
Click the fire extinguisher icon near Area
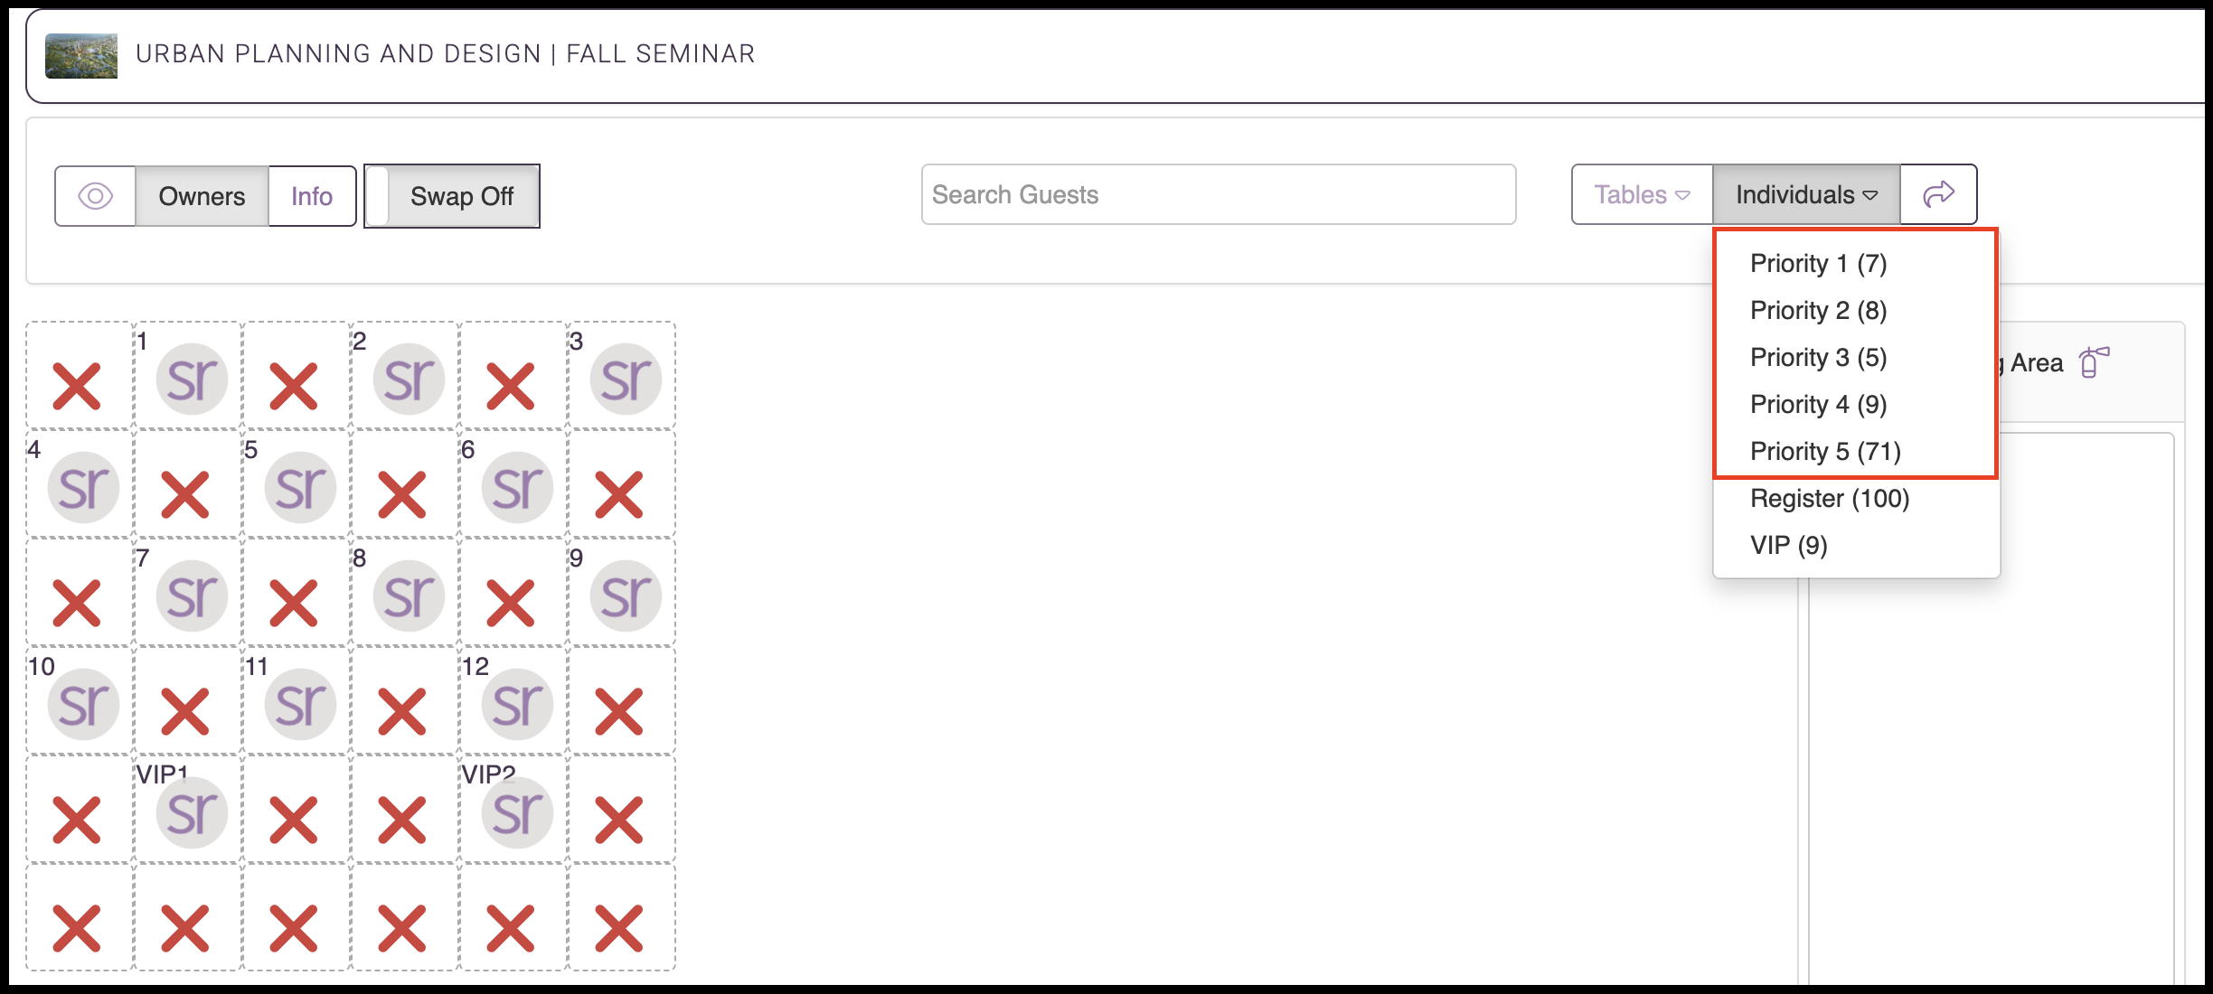point(2093,362)
